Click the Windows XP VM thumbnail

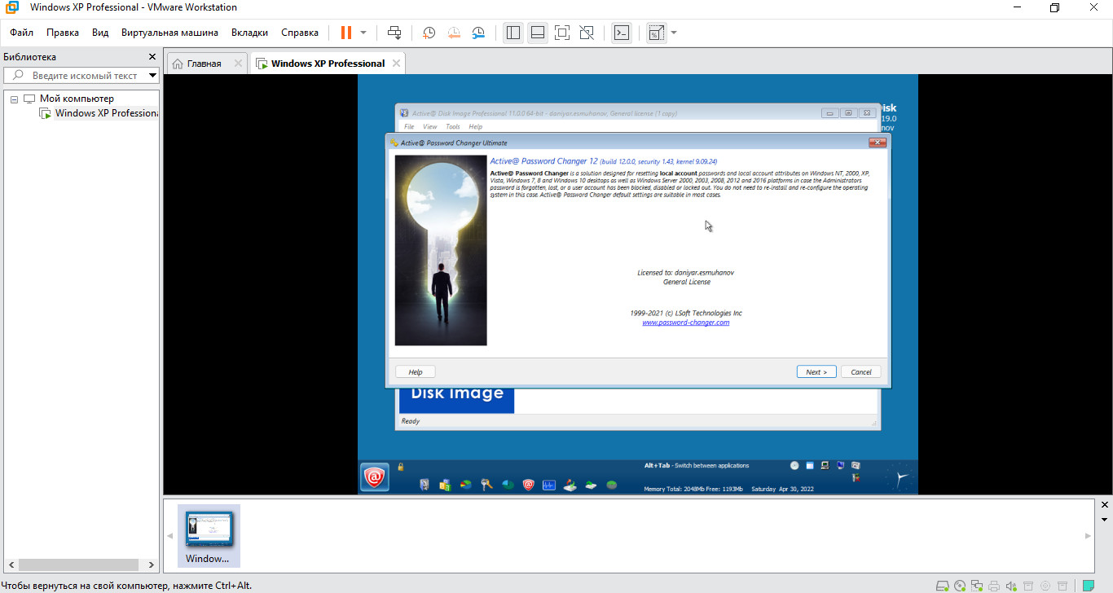209,534
